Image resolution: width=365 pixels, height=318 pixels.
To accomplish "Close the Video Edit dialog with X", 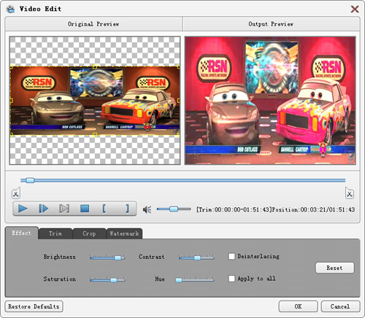I will point(355,9).
